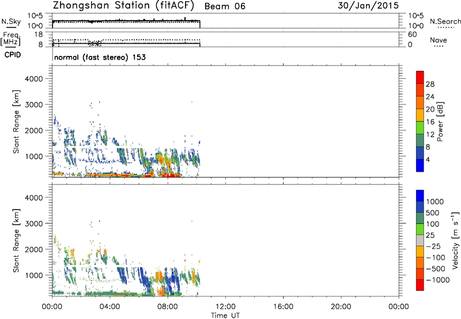Click the 'N.Search' legend label
The width and height of the screenshot is (461, 319).
(445, 21)
